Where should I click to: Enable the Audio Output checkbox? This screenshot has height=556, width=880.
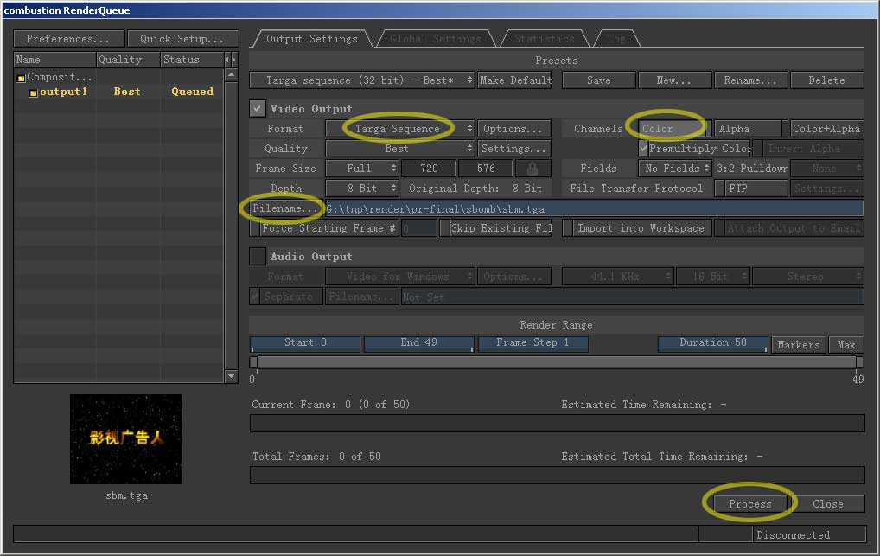coord(258,257)
